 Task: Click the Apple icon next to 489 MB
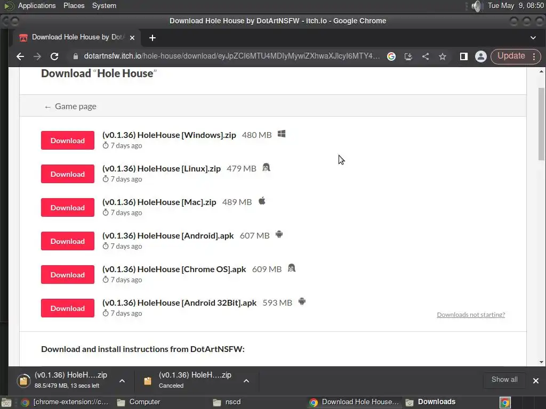(x=262, y=201)
